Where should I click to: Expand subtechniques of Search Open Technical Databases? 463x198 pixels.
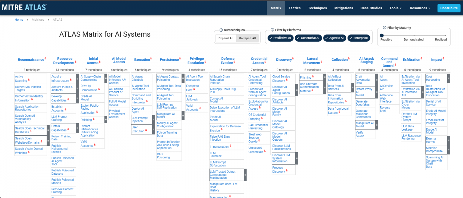tap(48, 130)
